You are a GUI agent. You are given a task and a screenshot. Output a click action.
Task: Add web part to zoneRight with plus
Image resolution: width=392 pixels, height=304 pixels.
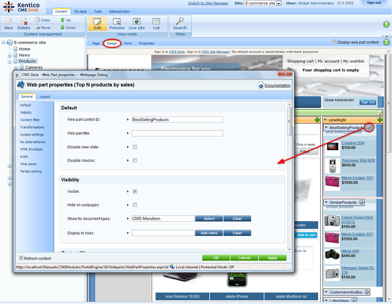(380, 120)
